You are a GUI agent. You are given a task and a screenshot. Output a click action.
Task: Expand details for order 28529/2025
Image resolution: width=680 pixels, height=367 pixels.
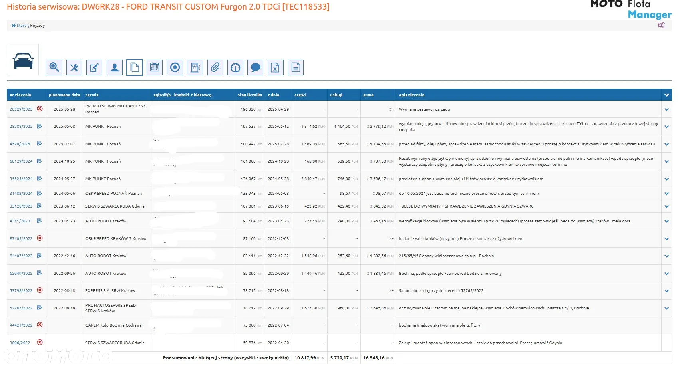click(666, 109)
